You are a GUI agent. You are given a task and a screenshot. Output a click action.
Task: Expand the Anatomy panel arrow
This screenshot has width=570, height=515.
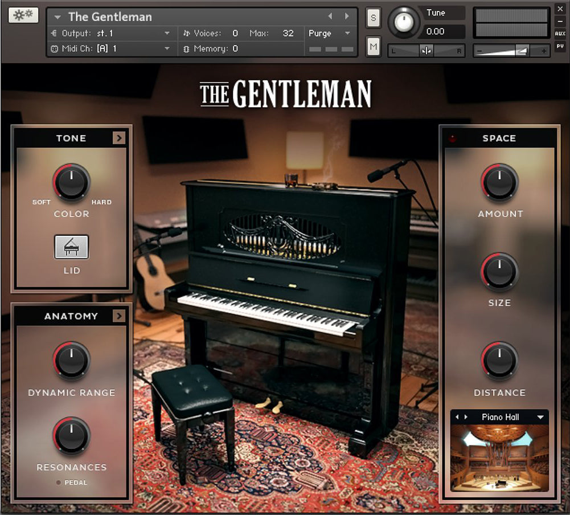(118, 316)
